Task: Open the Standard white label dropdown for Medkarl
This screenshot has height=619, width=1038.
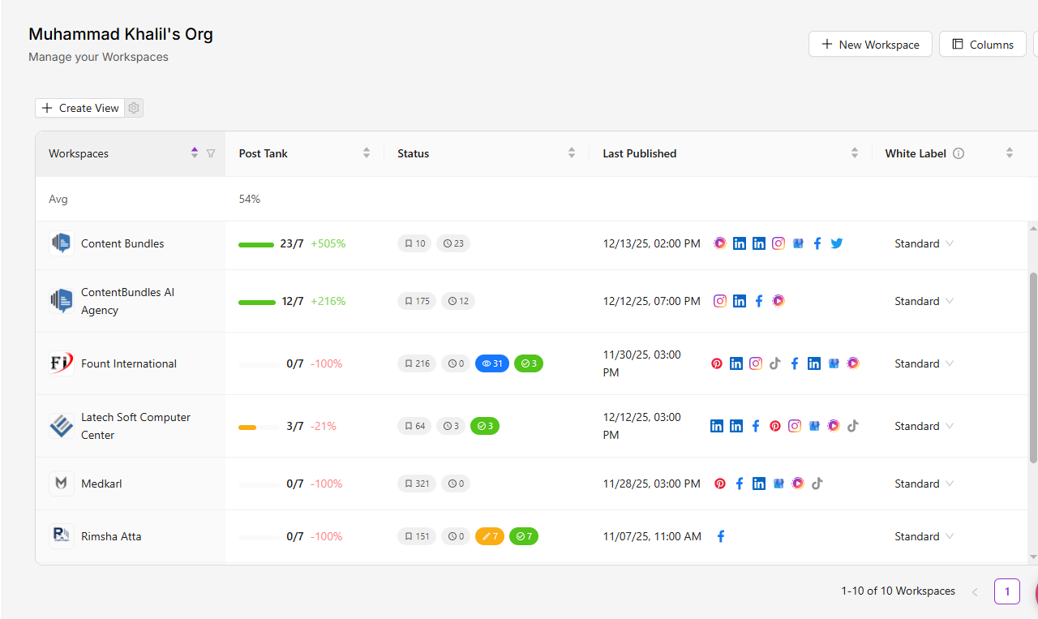Action: 924,484
